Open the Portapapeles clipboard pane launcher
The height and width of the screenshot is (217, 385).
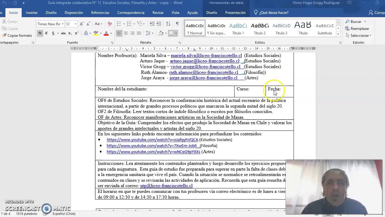point(33,43)
